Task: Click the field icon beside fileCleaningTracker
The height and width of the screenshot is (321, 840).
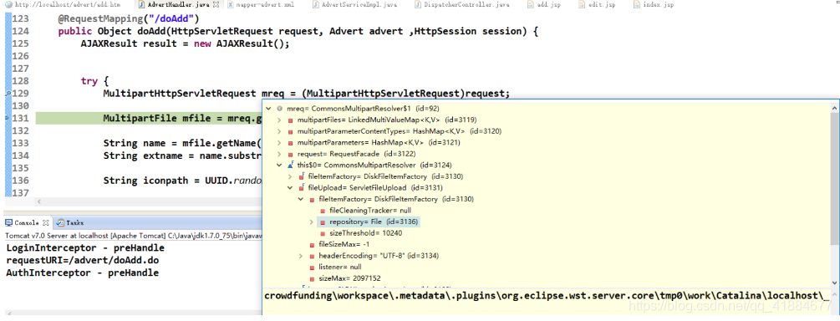Action: (x=323, y=211)
